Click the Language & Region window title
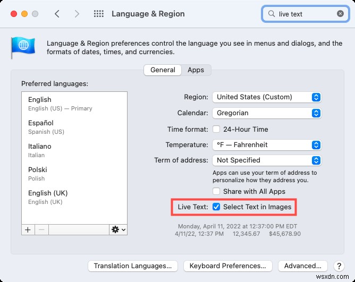355x282 pixels. click(148, 14)
